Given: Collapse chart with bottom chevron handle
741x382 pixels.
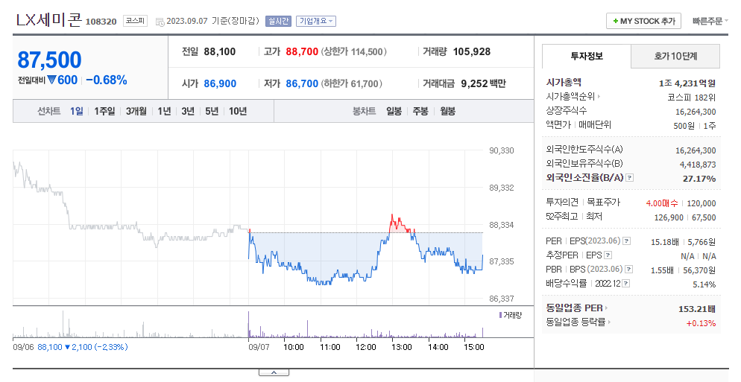Looking at the screenshot, I should tap(274, 372).
